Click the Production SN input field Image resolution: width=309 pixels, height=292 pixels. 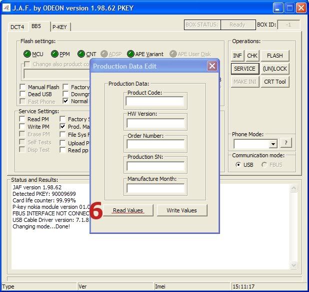155,166
